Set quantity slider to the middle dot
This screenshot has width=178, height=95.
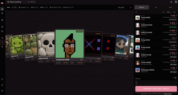156,83
